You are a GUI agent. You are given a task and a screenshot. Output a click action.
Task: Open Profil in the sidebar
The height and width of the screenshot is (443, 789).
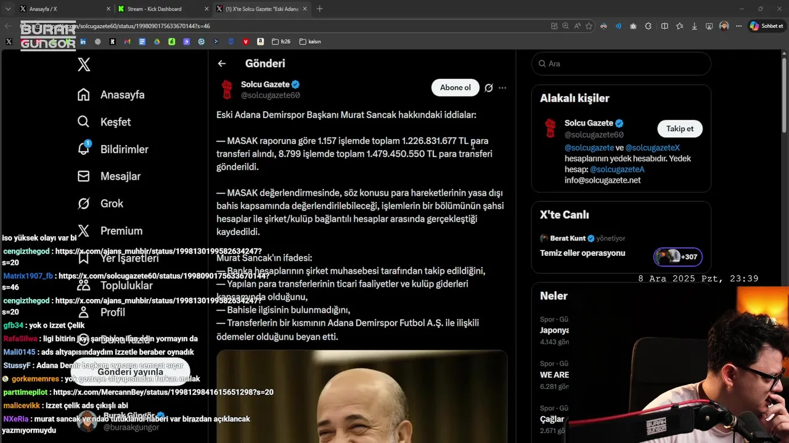[x=101, y=312]
